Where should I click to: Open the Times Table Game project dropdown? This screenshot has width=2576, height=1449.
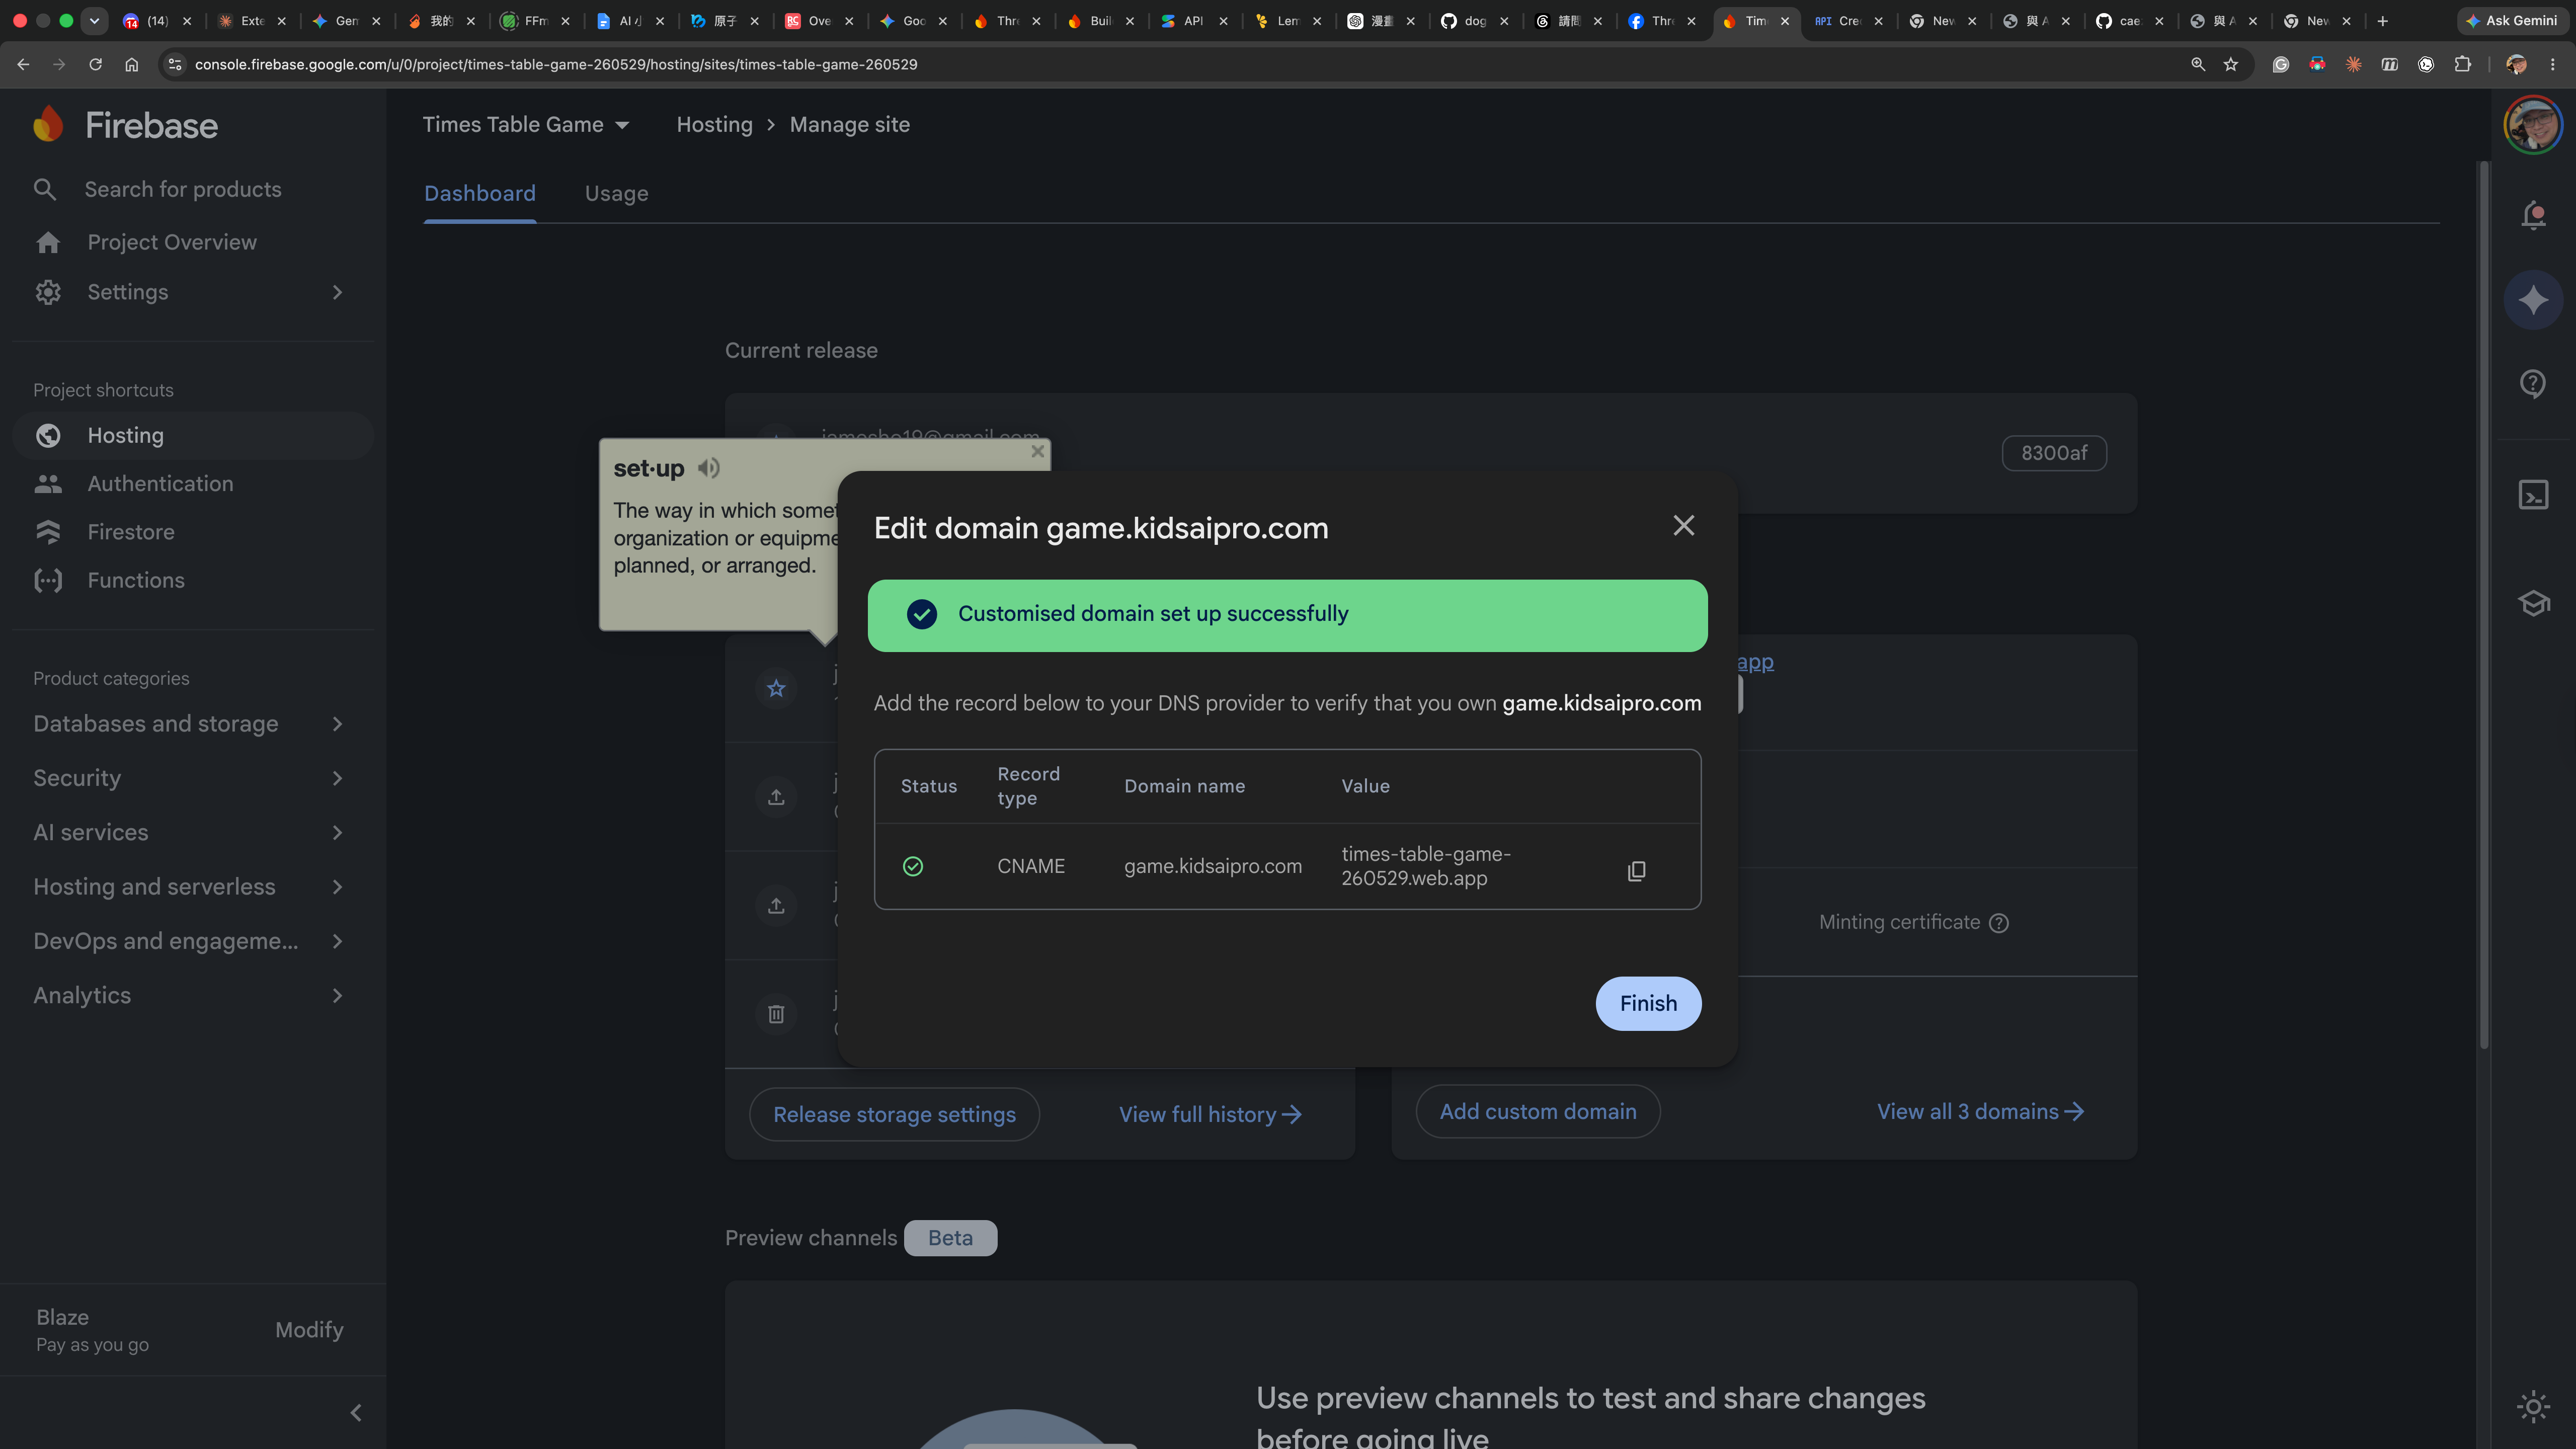526,124
